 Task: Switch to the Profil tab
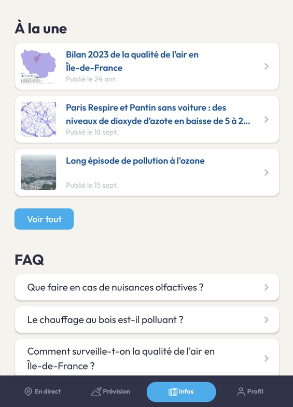pyautogui.click(x=250, y=391)
